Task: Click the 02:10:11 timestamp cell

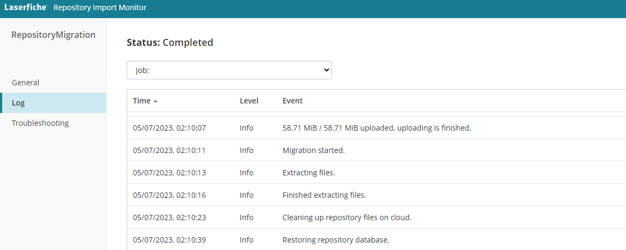Action: (169, 150)
